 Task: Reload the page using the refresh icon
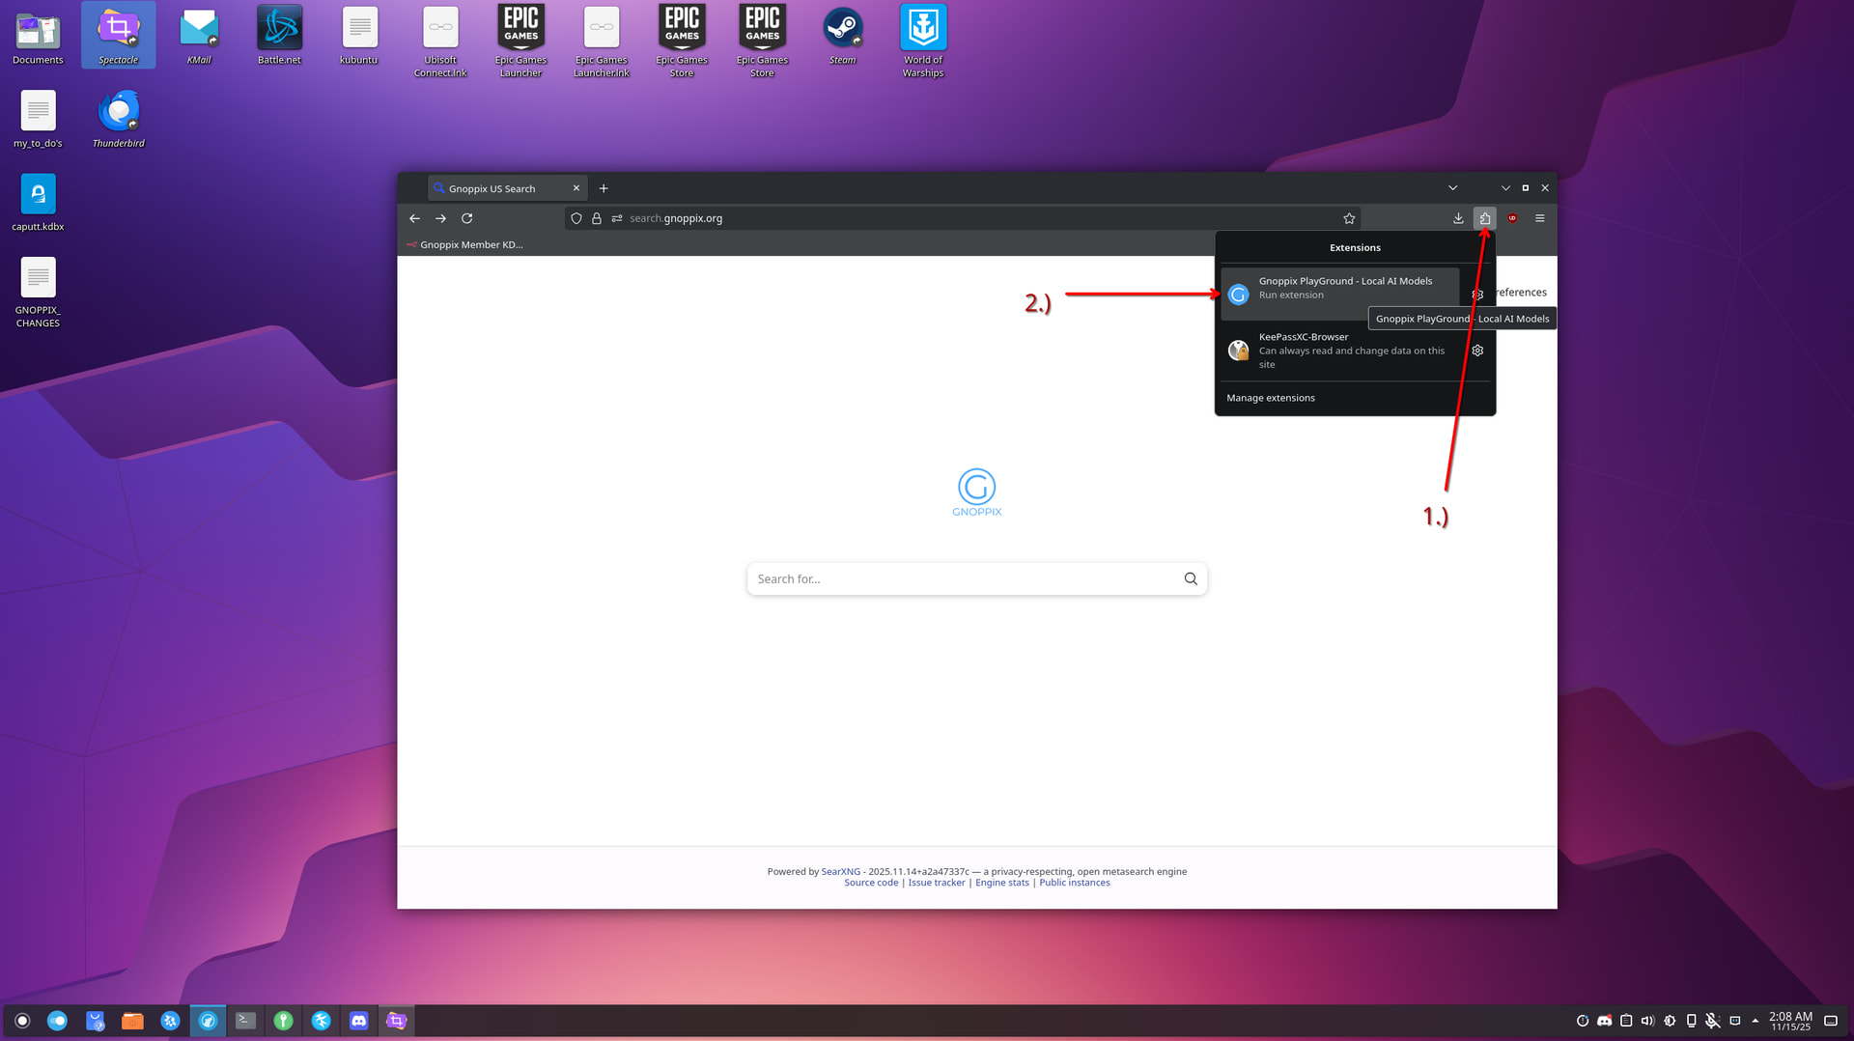click(x=466, y=218)
